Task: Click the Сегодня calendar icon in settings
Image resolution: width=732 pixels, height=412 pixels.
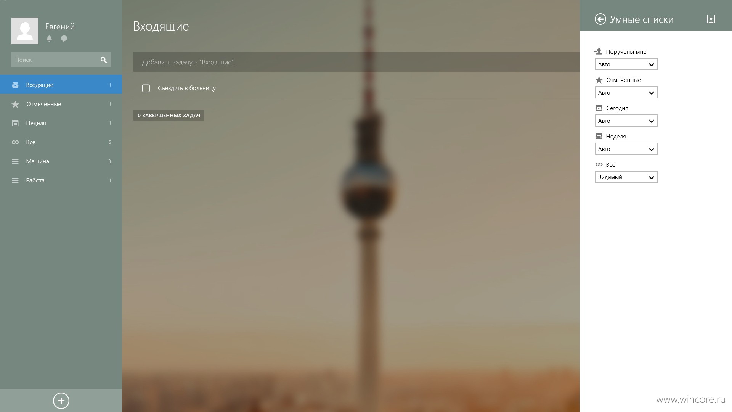Action: point(599,108)
